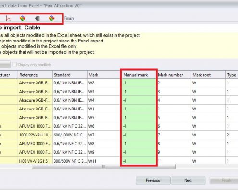Image resolution: width=238 pixels, height=191 pixels.
Task: Select the Manual mark cell for W7
Action: coord(139,135)
